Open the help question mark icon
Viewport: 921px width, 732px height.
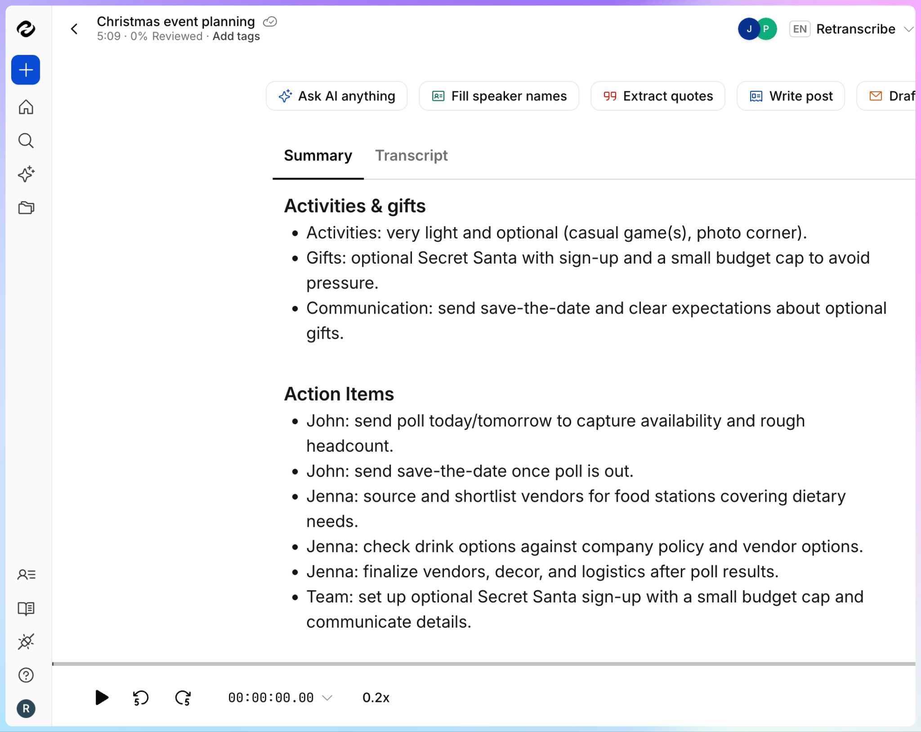click(26, 675)
